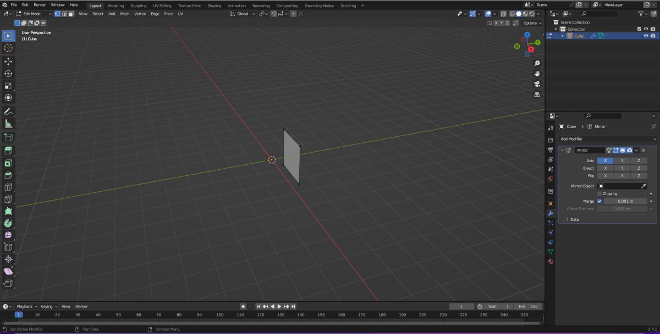Toggle the Clipping checkbox
Screen dimensions: 660x334
point(599,193)
